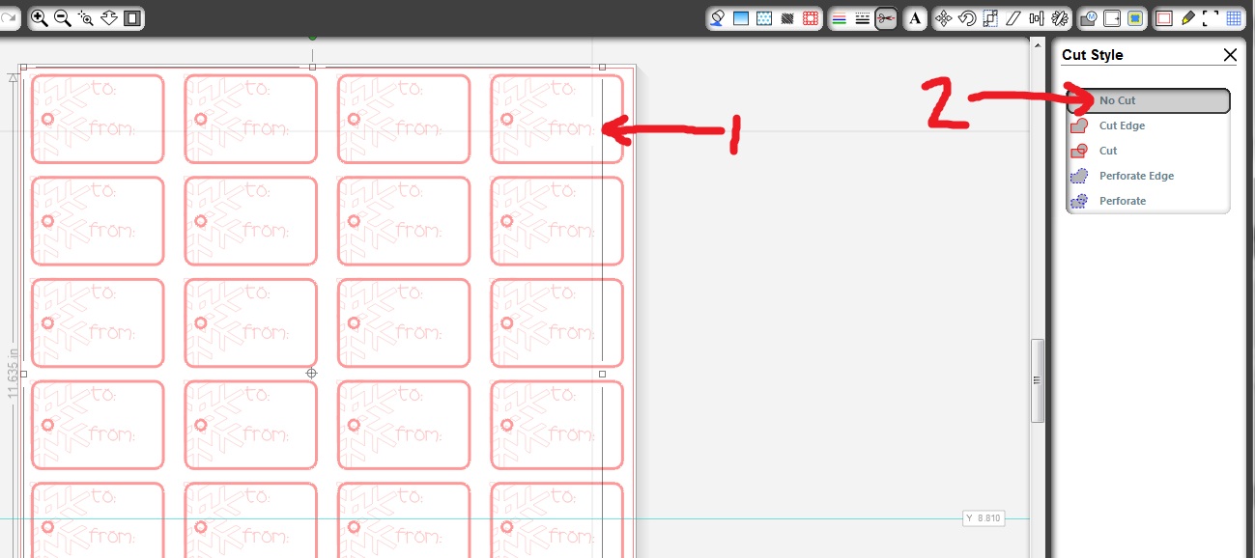Select the Cut style option

(x=1149, y=151)
